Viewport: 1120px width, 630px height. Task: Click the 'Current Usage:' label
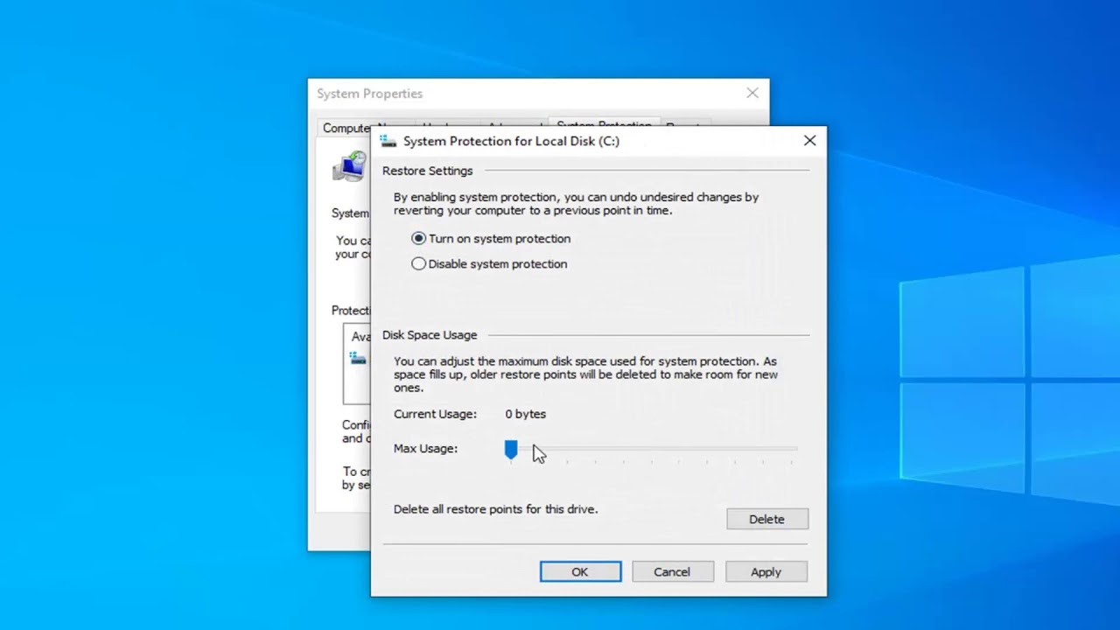435,414
